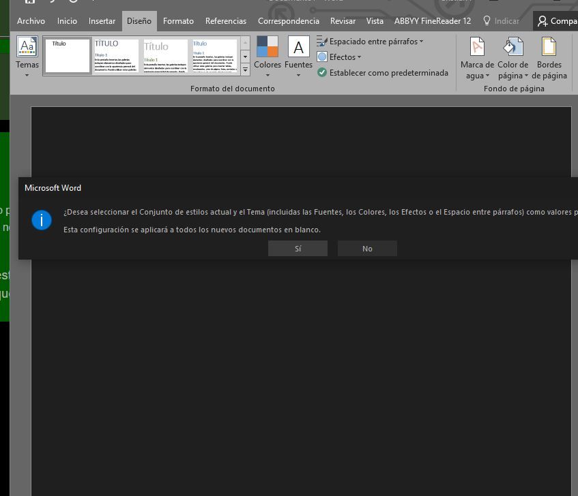Screen dimensions: 578x496
Task: Switch to the Revisar tab
Action: click(343, 21)
